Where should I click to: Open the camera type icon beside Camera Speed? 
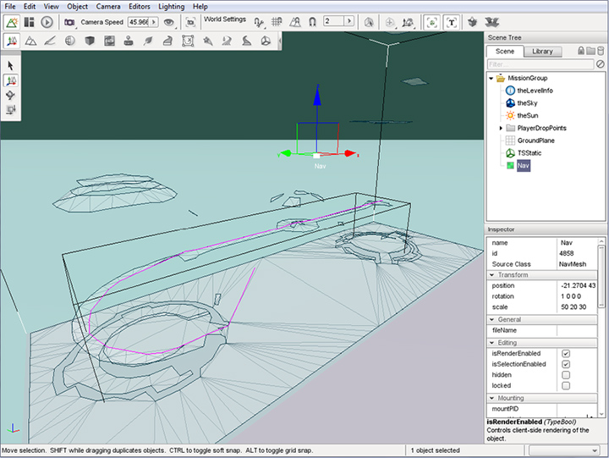pos(69,22)
